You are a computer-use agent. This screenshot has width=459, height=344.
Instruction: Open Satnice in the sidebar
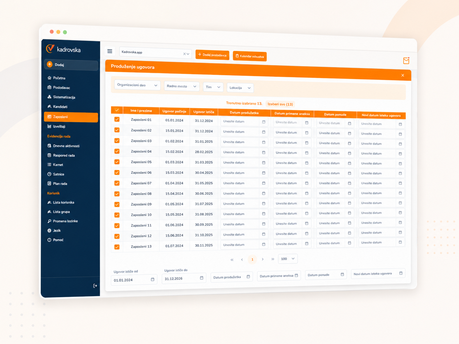tap(58, 174)
